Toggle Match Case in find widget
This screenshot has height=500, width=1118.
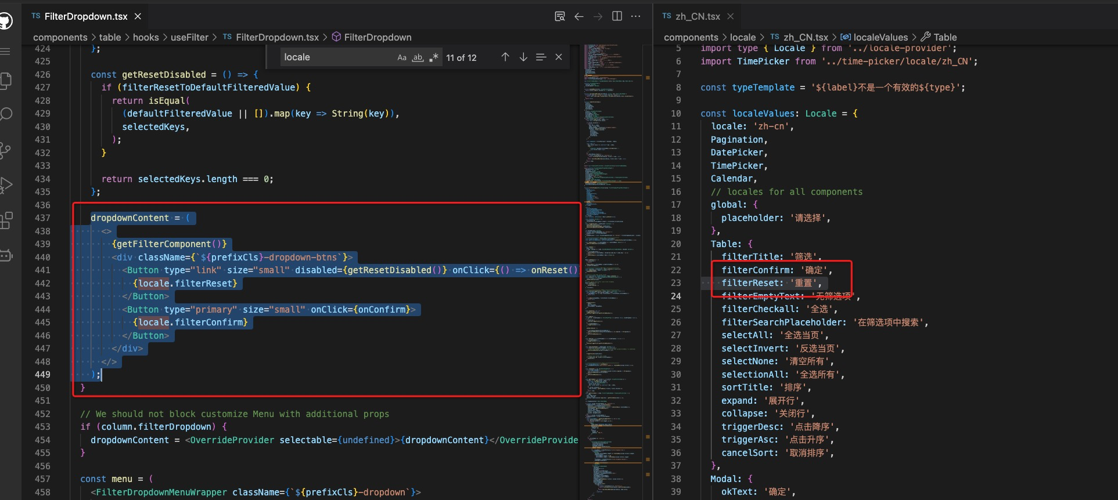(402, 57)
